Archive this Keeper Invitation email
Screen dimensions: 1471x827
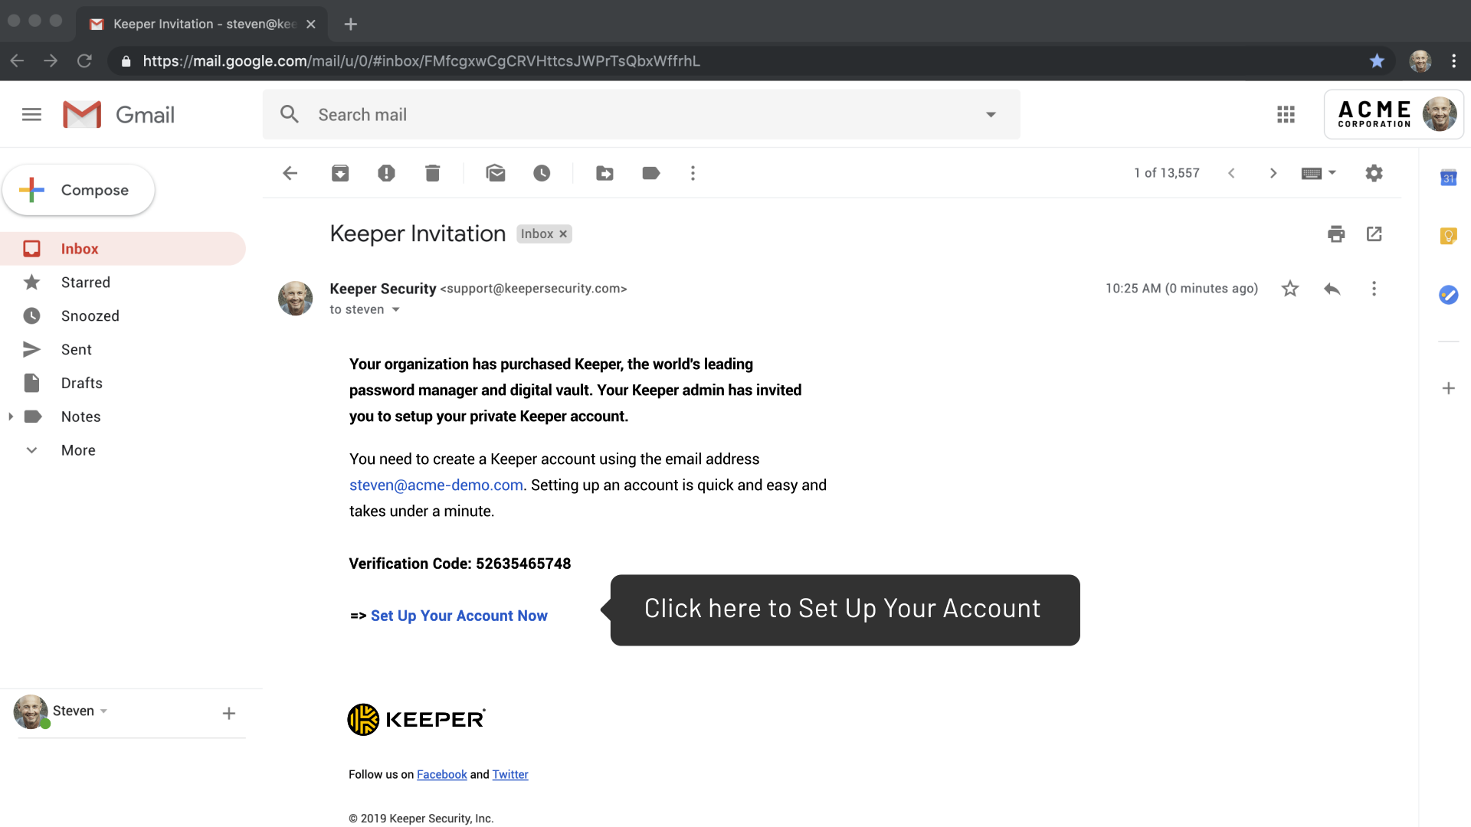coord(340,173)
